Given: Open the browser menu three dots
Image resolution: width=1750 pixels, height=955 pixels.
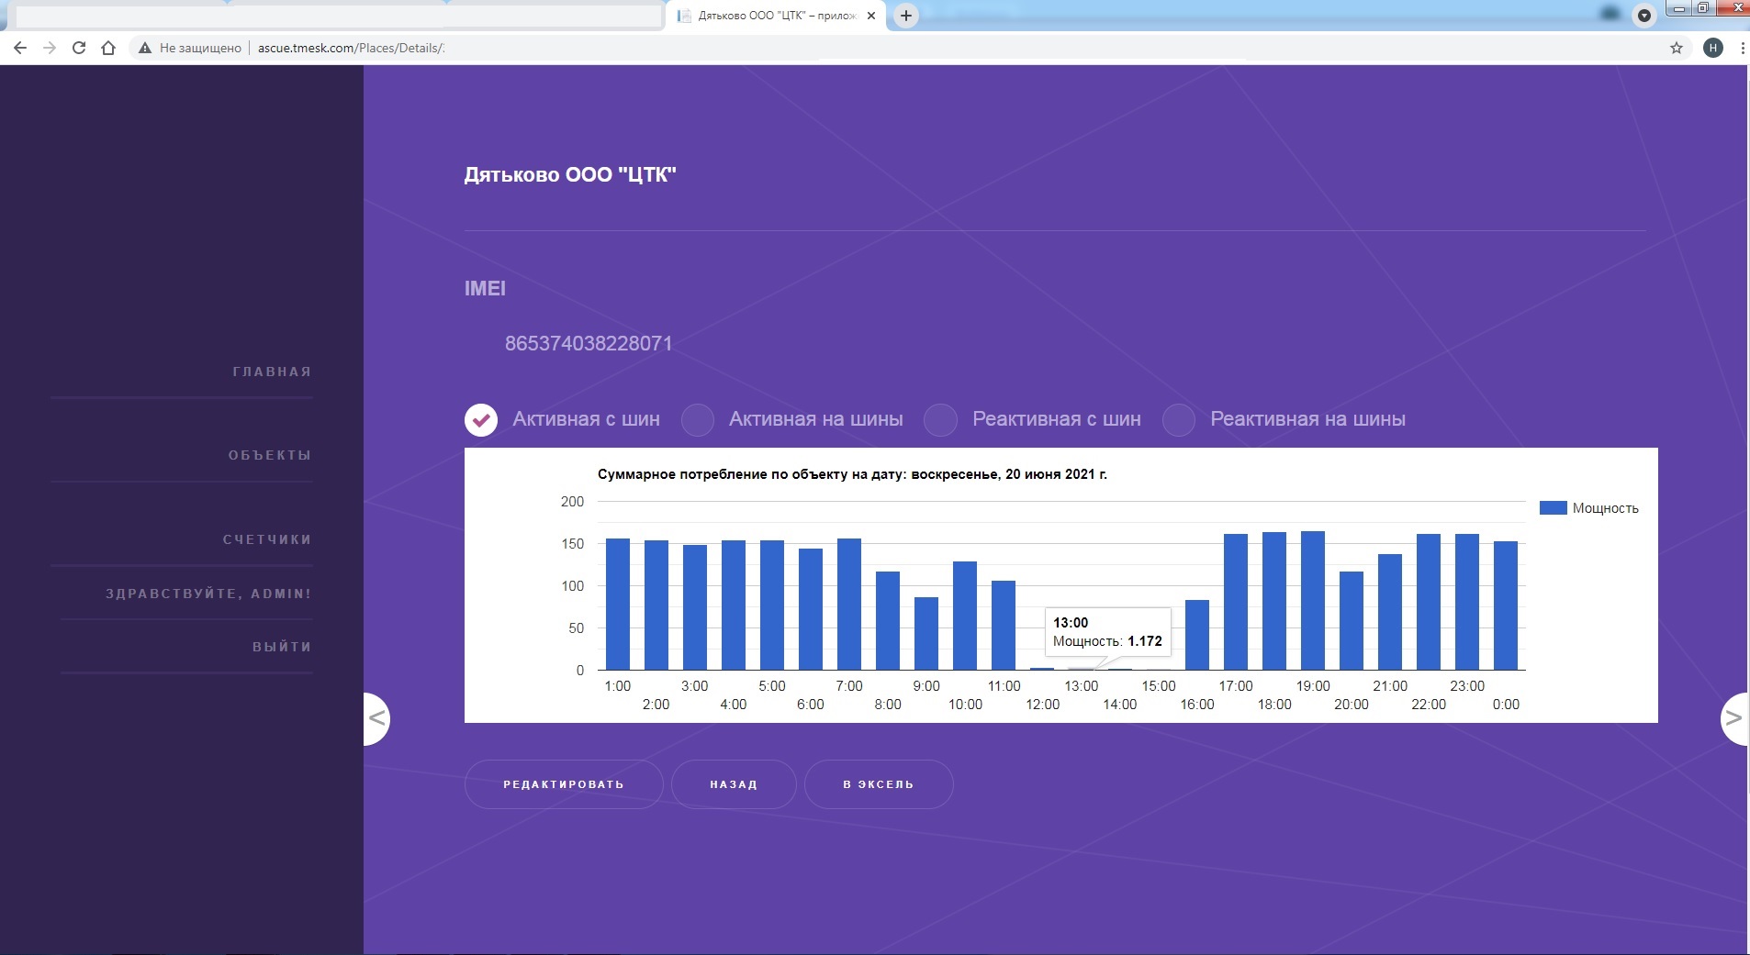Looking at the screenshot, I should [1742, 48].
